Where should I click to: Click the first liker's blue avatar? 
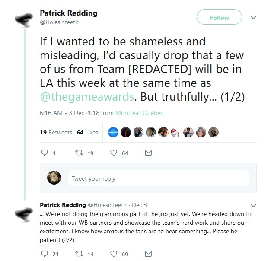pyautogui.click(x=114, y=132)
